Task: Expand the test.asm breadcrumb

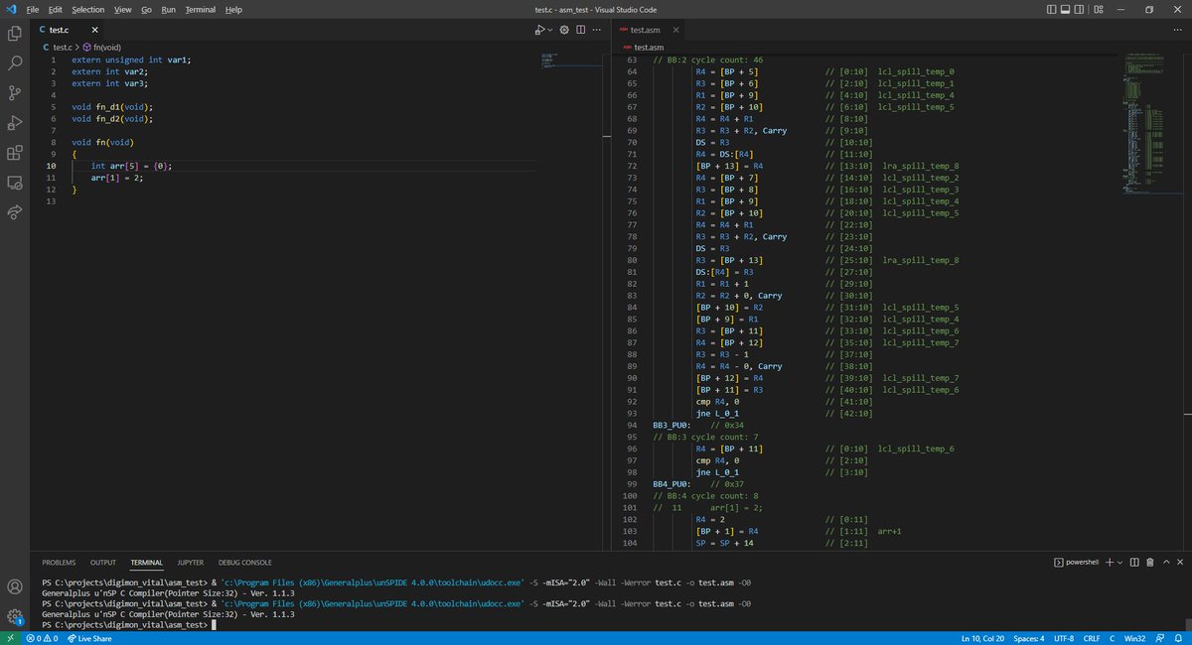Action: click(x=644, y=47)
